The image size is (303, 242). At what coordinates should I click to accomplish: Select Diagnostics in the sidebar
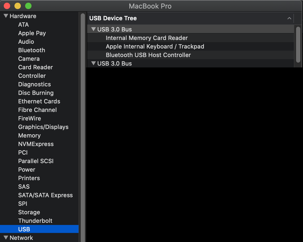coord(34,84)
